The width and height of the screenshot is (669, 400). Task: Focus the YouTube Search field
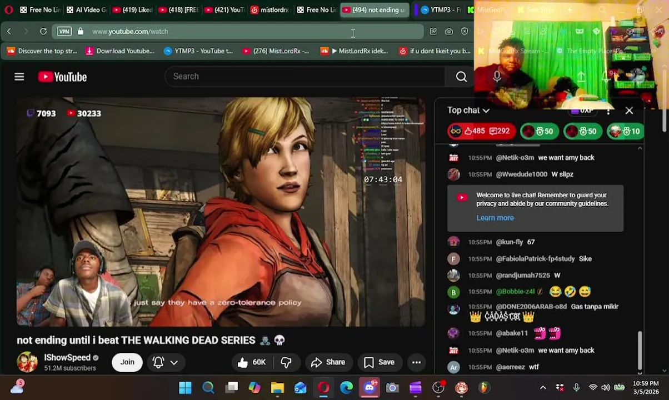click(x=304, y=77)
